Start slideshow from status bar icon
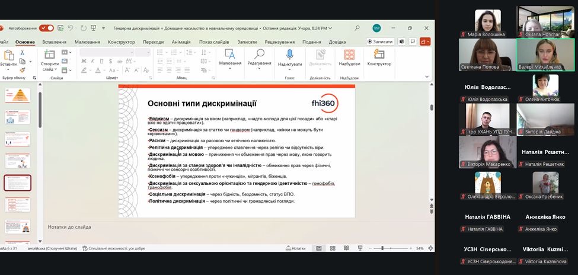 pyautogui.click(x=359, y=248)
